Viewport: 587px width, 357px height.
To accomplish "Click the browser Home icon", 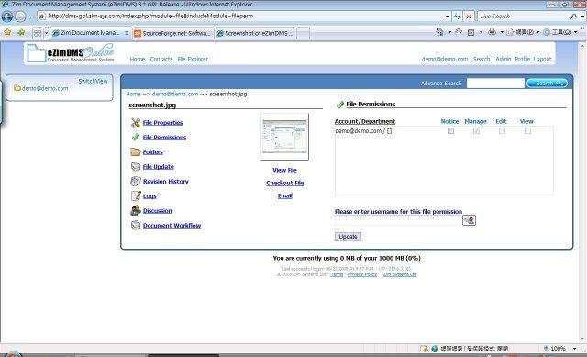I will (439, 33).
